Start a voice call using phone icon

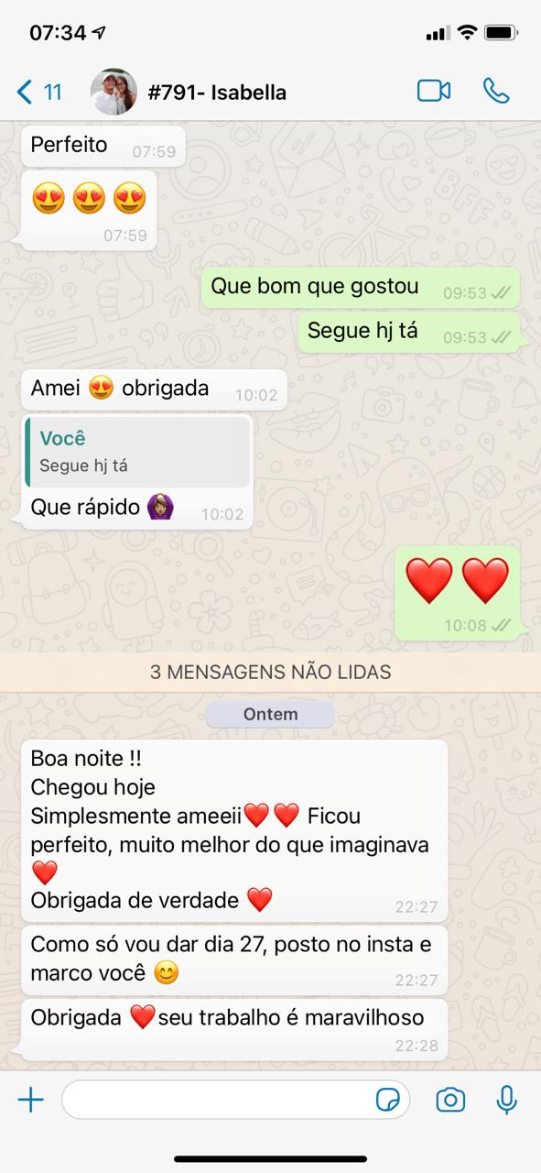tap(496, 91)
